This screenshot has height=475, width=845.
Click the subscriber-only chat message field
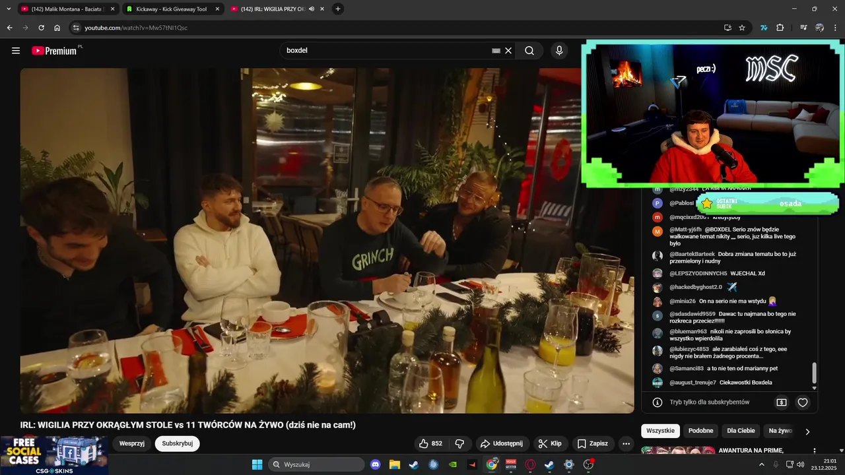coord(709,402)
